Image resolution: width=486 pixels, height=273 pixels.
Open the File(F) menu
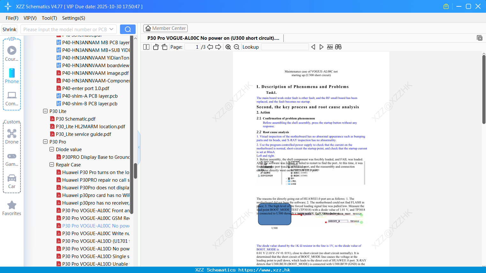coord(12,18)
